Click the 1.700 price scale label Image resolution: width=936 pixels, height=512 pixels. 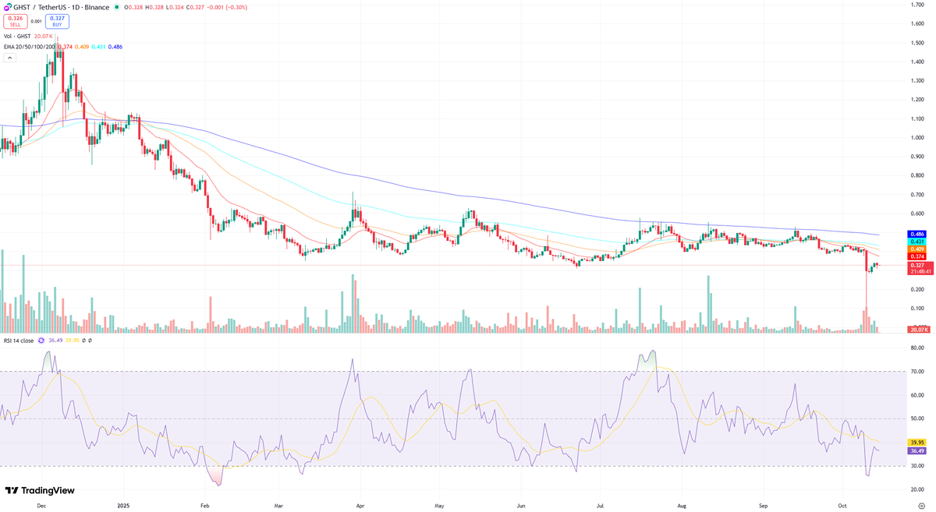coord(917,5)
